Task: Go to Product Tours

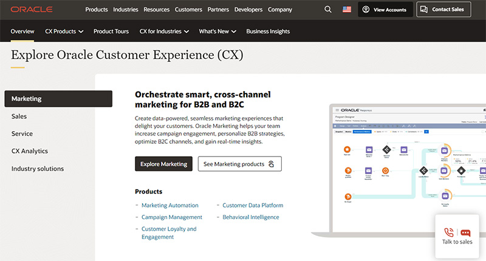Action: pos(111,32)
